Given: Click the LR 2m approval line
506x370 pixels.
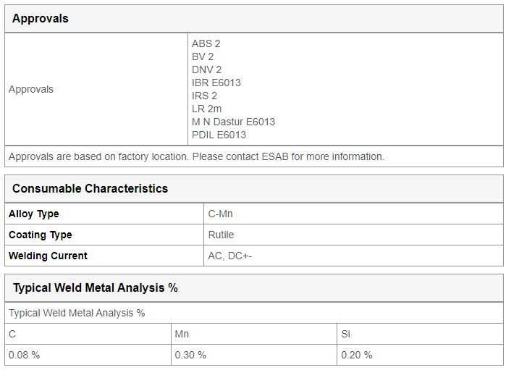Looking at the screenshot, I should pyautogui.click(x=206, y=109).
